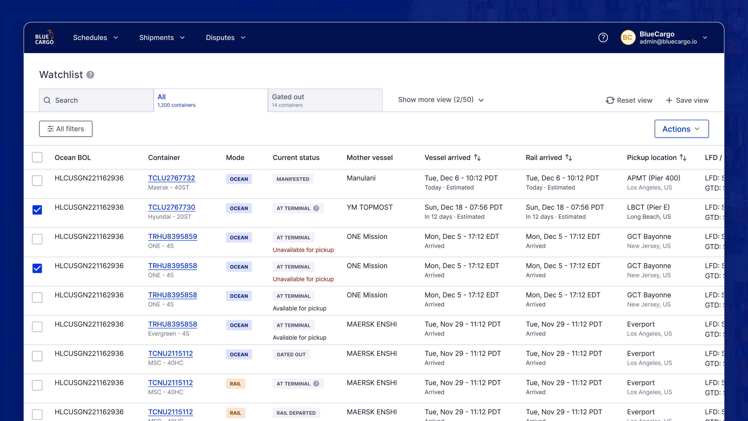Viewport: 748px width, 421px height.
Task: Click help icon on TCLU2767730 At Terminal status
Action: pyautogui.click(x=316, y=208)
